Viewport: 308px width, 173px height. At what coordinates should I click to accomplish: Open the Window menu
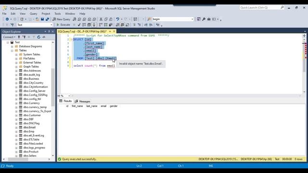pos(70,14)
